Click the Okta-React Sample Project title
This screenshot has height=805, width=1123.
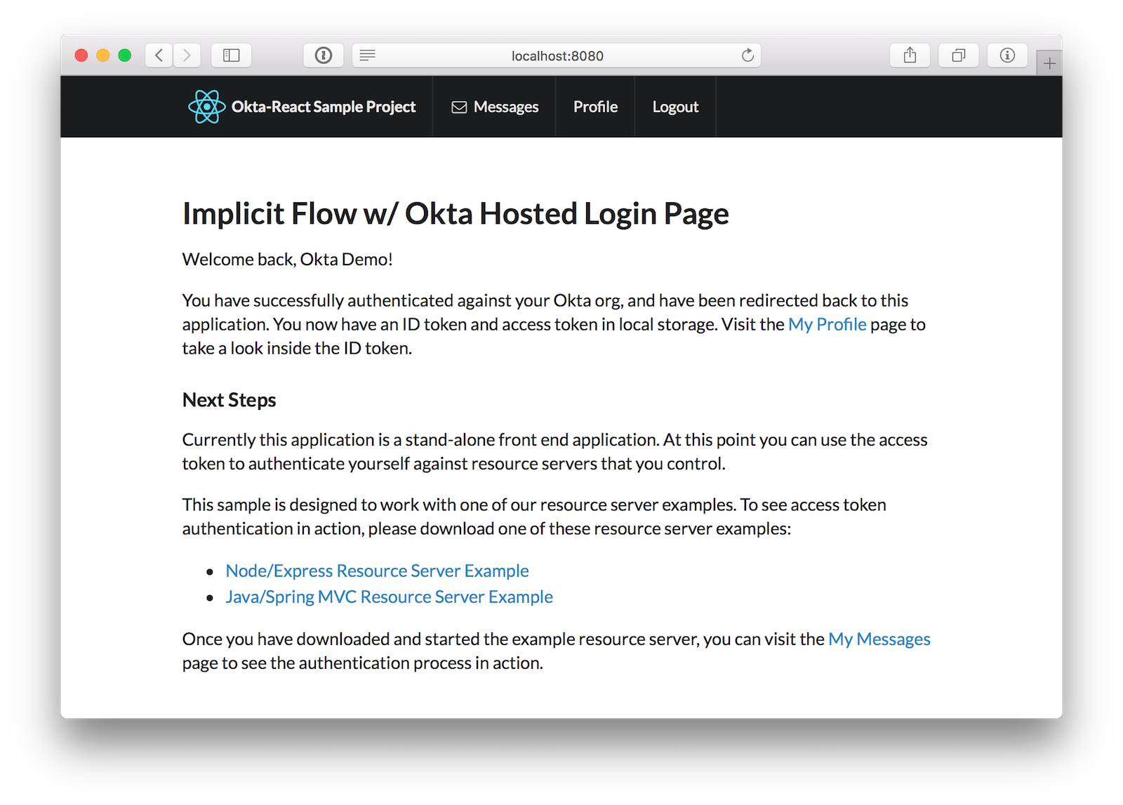[x=324, y=107]
